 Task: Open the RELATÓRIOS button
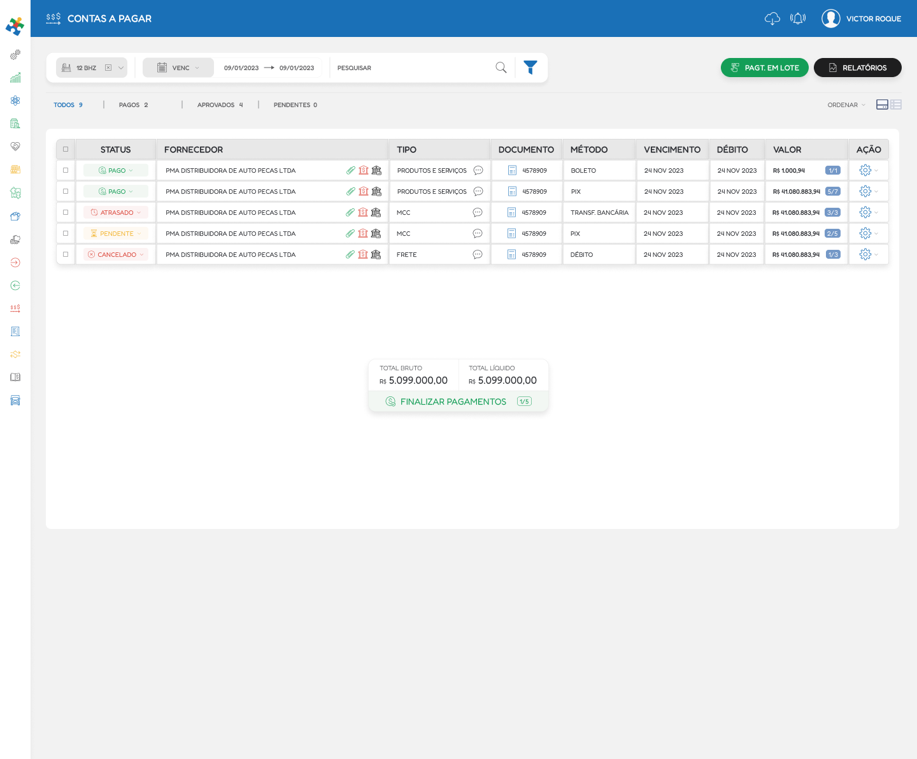click(x=857, y=68)
